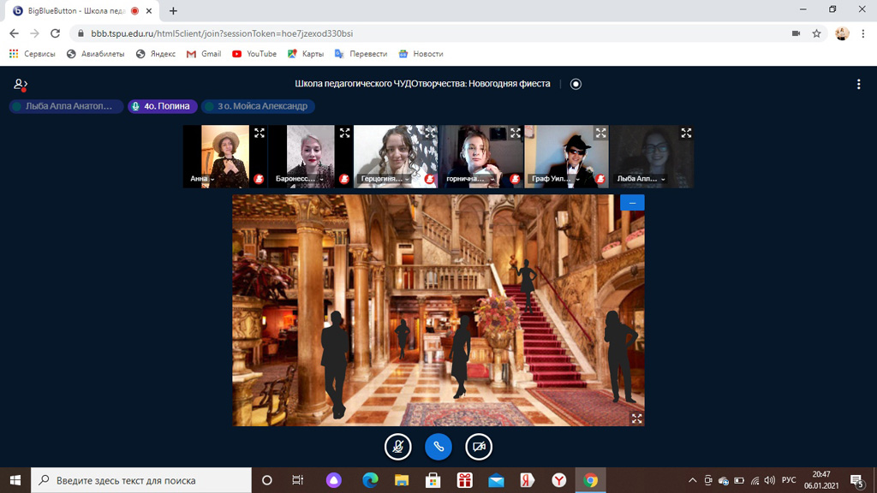Click the recording indicator next to session title
This screenshot has height=493, width=877.
[576, 84]
